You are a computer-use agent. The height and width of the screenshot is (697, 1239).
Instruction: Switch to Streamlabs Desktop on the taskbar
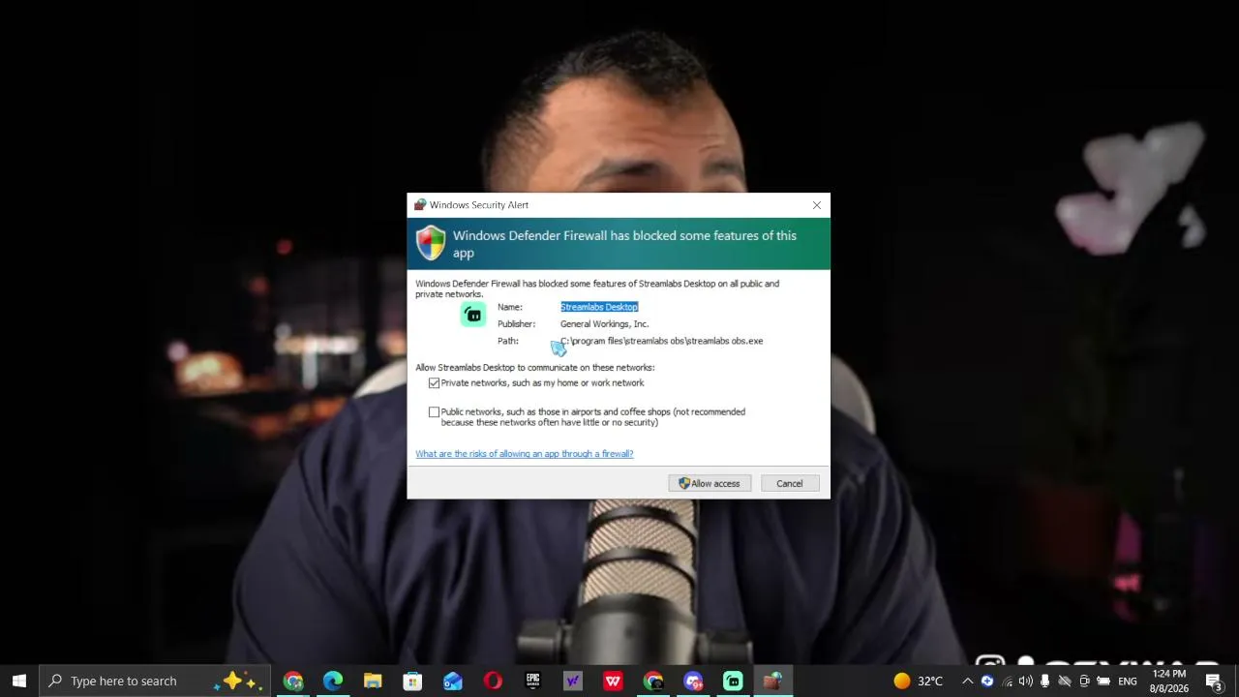tap(733, 682)
